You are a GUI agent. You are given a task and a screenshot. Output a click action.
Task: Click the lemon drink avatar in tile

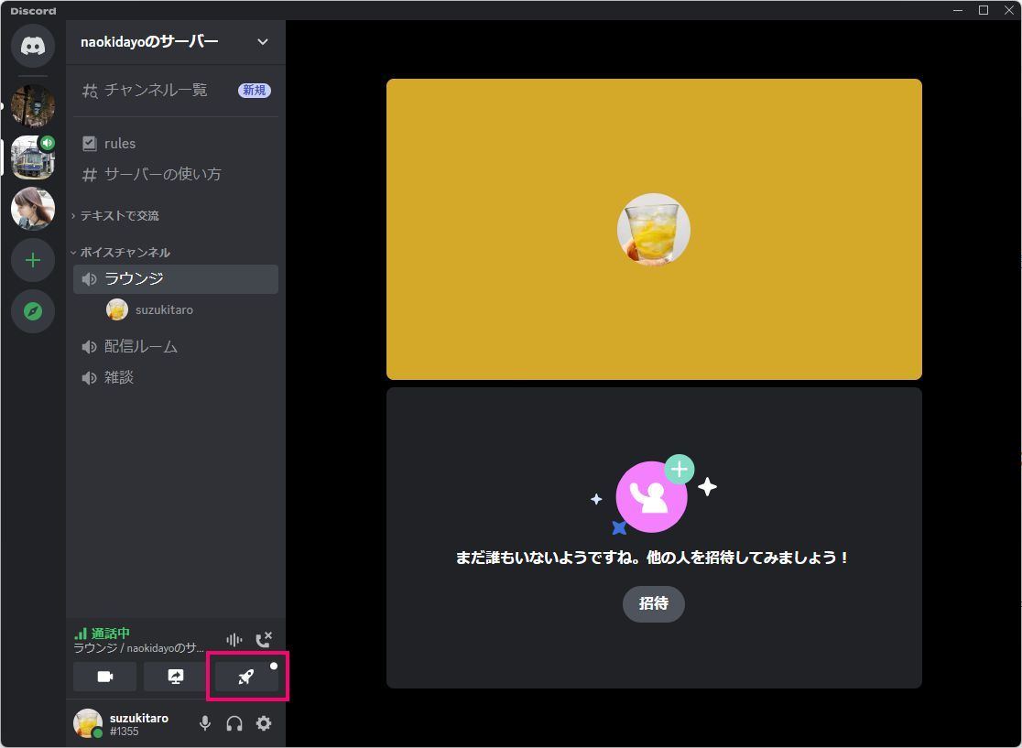654,230
